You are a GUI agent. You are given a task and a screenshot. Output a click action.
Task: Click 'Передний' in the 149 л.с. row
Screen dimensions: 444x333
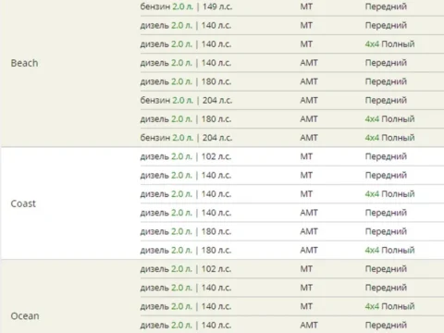386,6
